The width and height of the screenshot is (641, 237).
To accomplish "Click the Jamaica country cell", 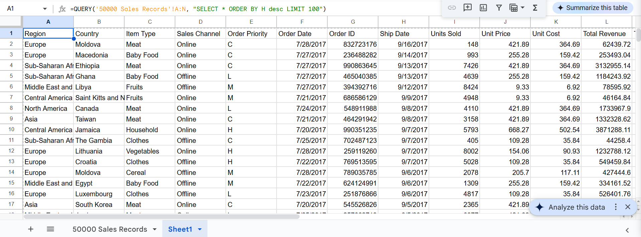I will 99,130.
